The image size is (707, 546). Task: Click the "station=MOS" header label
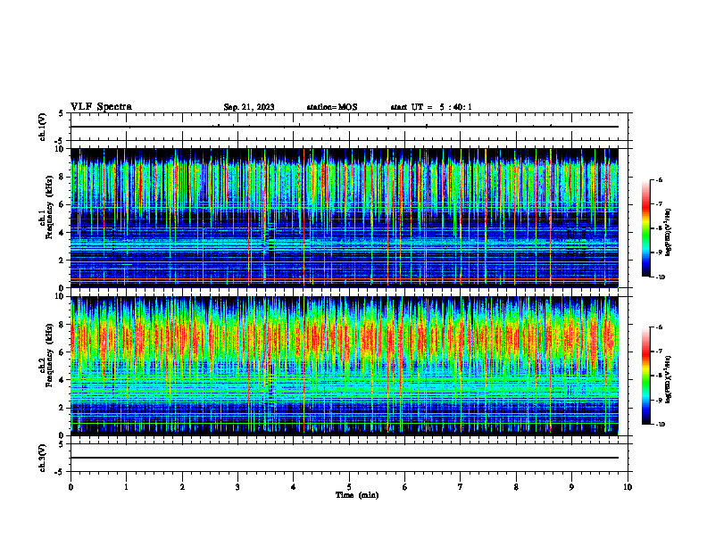(x=332, y=107)
